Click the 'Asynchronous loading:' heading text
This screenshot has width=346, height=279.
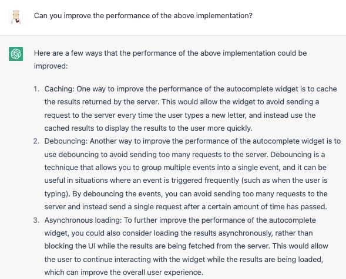83,220
